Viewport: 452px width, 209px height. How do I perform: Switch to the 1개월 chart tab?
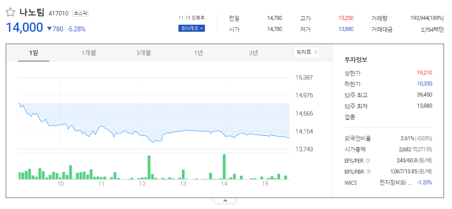point(89,53)
